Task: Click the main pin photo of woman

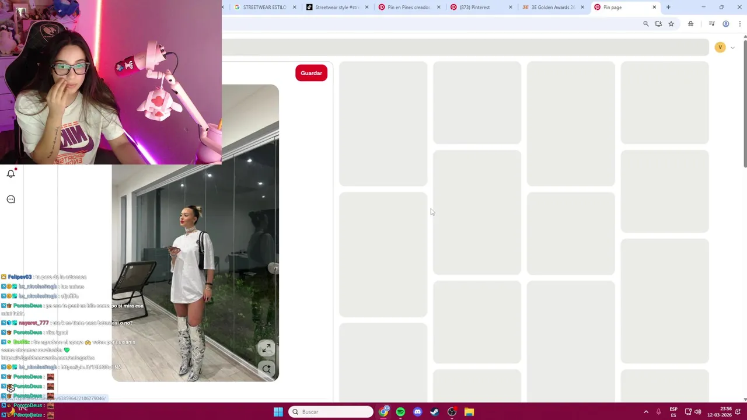Action: 195,233
